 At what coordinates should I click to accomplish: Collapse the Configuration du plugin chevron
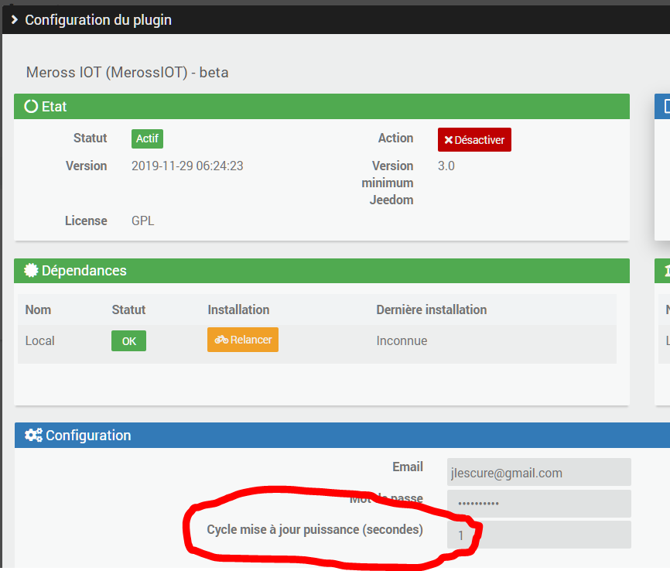pos(15,19)
